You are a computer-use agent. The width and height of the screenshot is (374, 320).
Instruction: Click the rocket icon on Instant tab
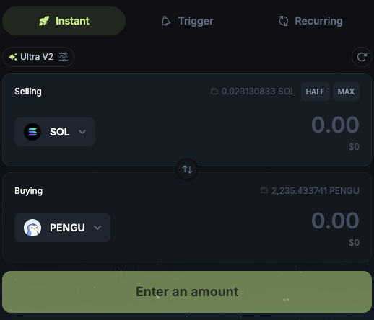click(44, 21)
